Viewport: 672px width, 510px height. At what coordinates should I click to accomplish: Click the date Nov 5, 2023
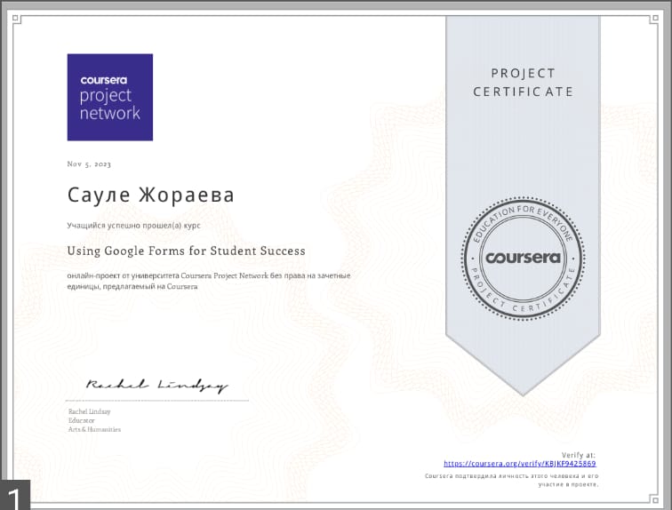click(89, 164)
